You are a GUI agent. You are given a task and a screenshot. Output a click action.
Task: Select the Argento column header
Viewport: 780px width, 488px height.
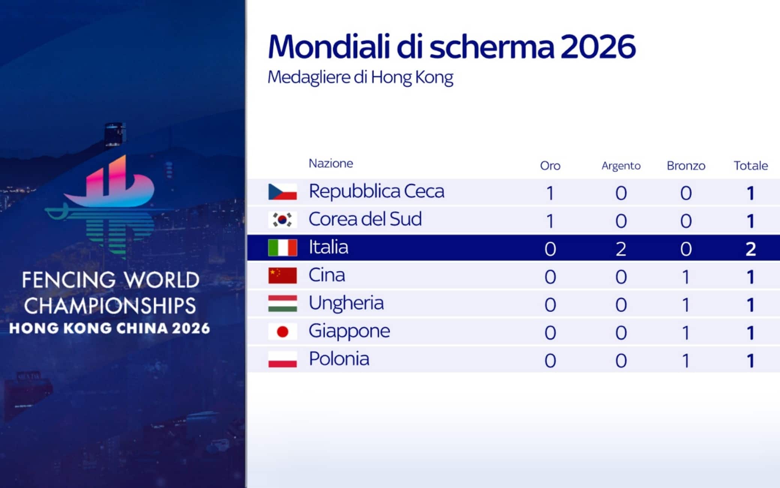click(621, 166)
